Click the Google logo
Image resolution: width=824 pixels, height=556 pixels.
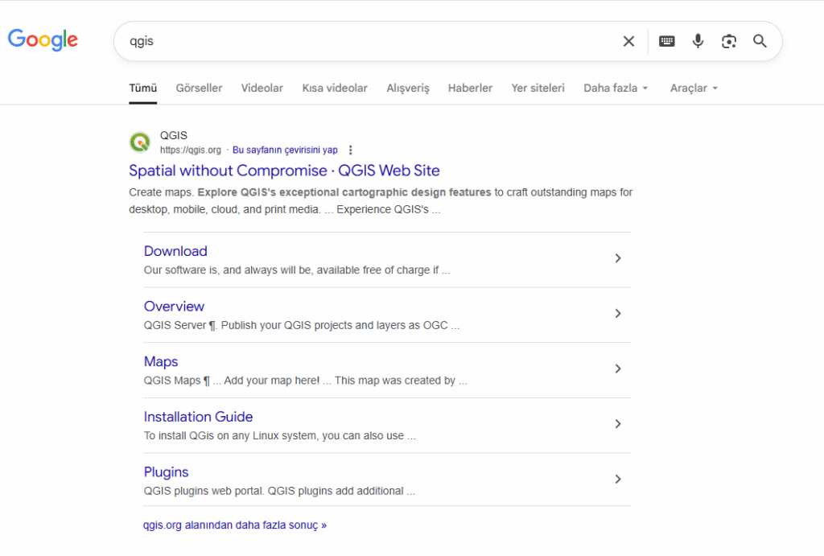[x=43, y=39]
